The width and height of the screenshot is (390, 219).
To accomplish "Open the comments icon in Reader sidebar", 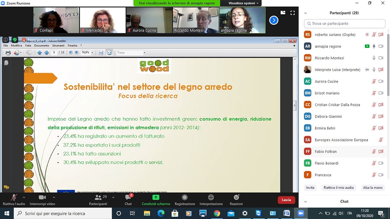I will point(6,187).
